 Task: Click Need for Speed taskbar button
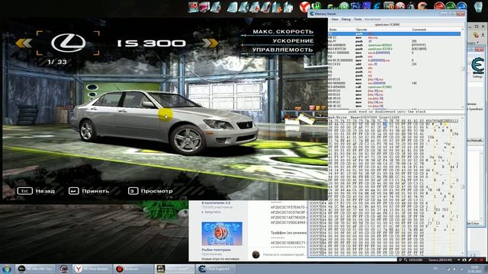(x=175, y=269)
